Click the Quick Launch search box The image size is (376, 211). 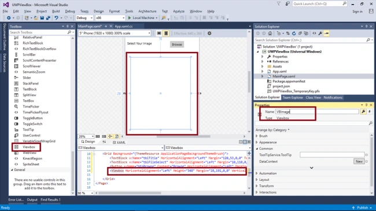[320, 3]
